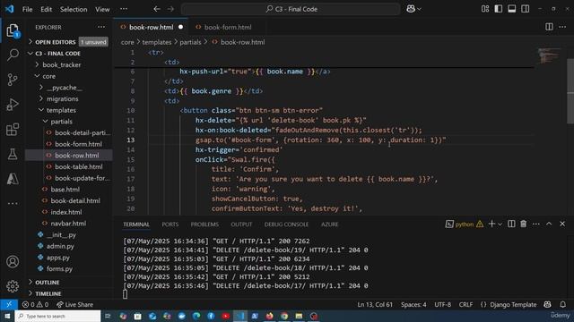Split the terminal pane
This screenshot has width=574, height=322.
click(511, 224)
